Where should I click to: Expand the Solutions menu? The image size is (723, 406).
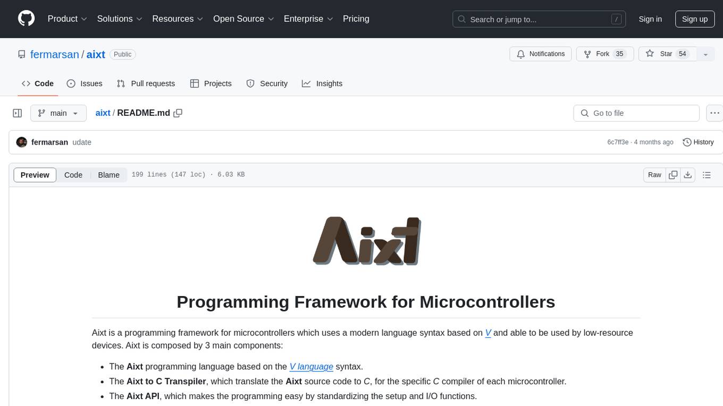120,19
